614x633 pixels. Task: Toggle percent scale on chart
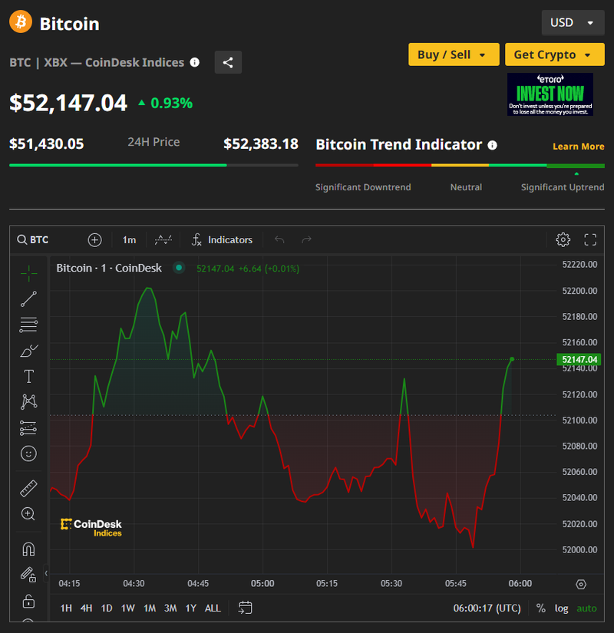click(541, 608)
